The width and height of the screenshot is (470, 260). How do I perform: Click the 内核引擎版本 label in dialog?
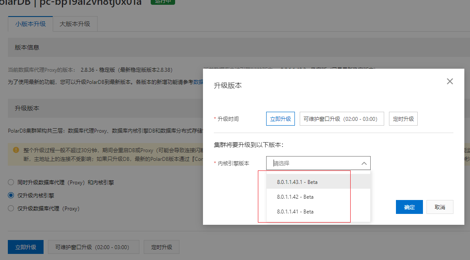tap(233, 163)
